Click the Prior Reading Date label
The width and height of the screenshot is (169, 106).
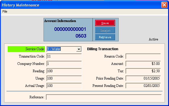point(110,78)
